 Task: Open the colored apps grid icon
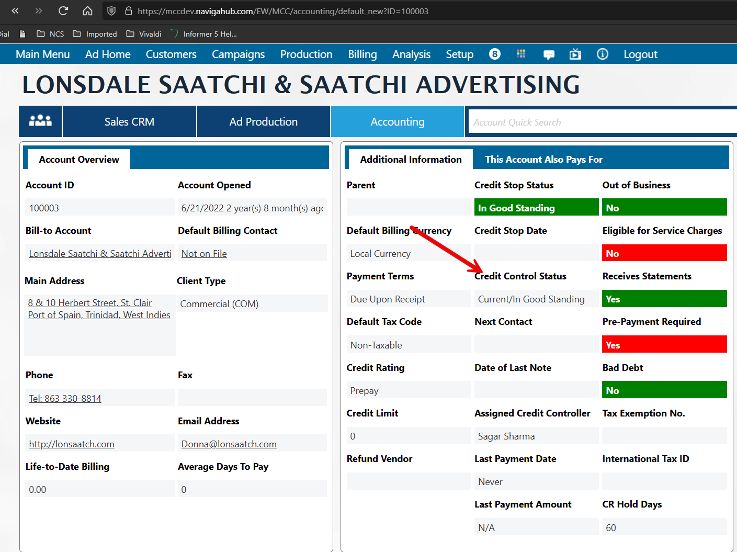coord(521,54)
